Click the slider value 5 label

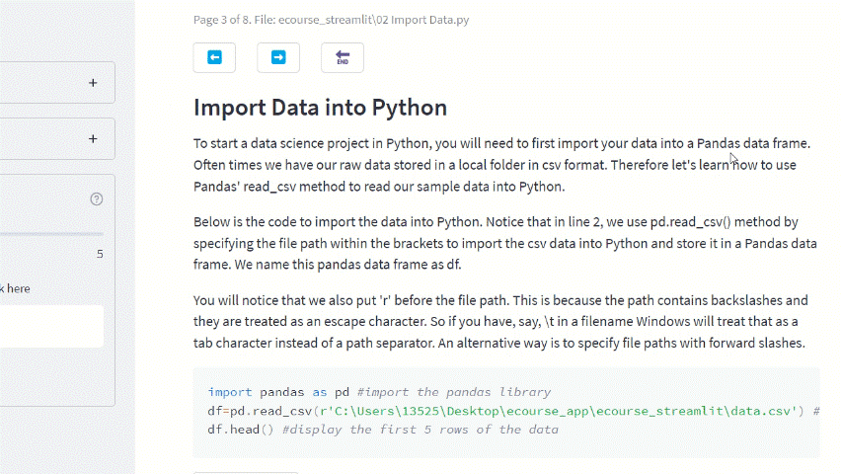coord(100,254)
